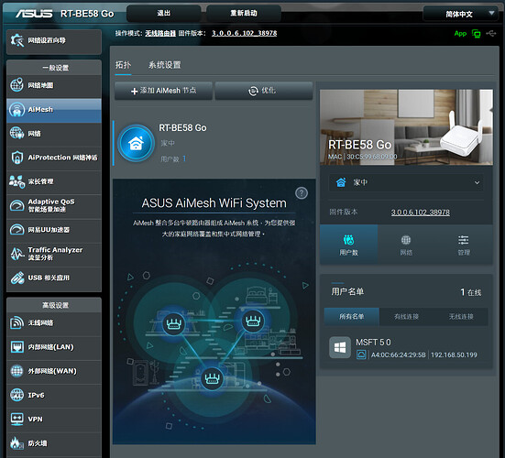
Task: Click the AiProtection shield icon
Action: point(16,158)
